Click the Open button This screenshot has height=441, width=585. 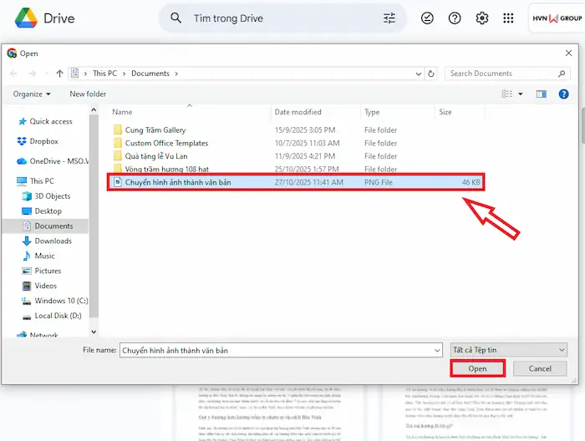pyautogui.click(x=477, y=368)
